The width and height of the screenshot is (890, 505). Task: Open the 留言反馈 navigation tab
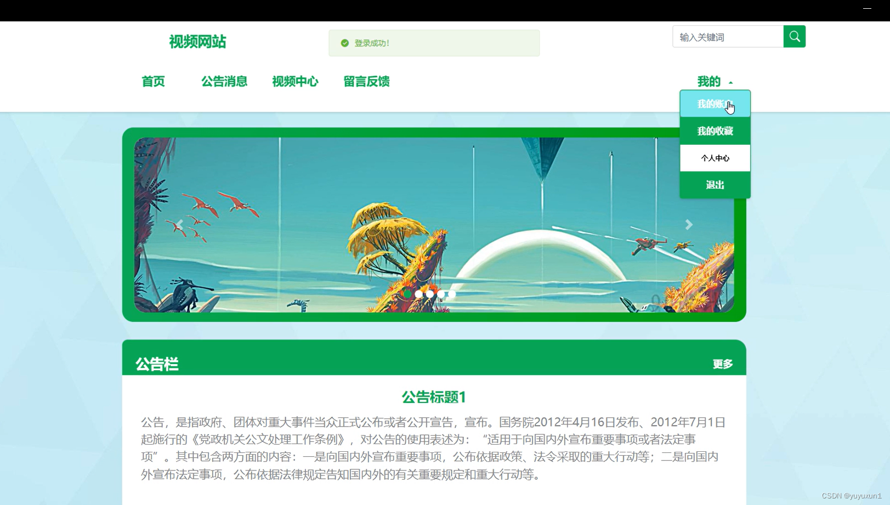pyautogui.click(x=366, y=82)
